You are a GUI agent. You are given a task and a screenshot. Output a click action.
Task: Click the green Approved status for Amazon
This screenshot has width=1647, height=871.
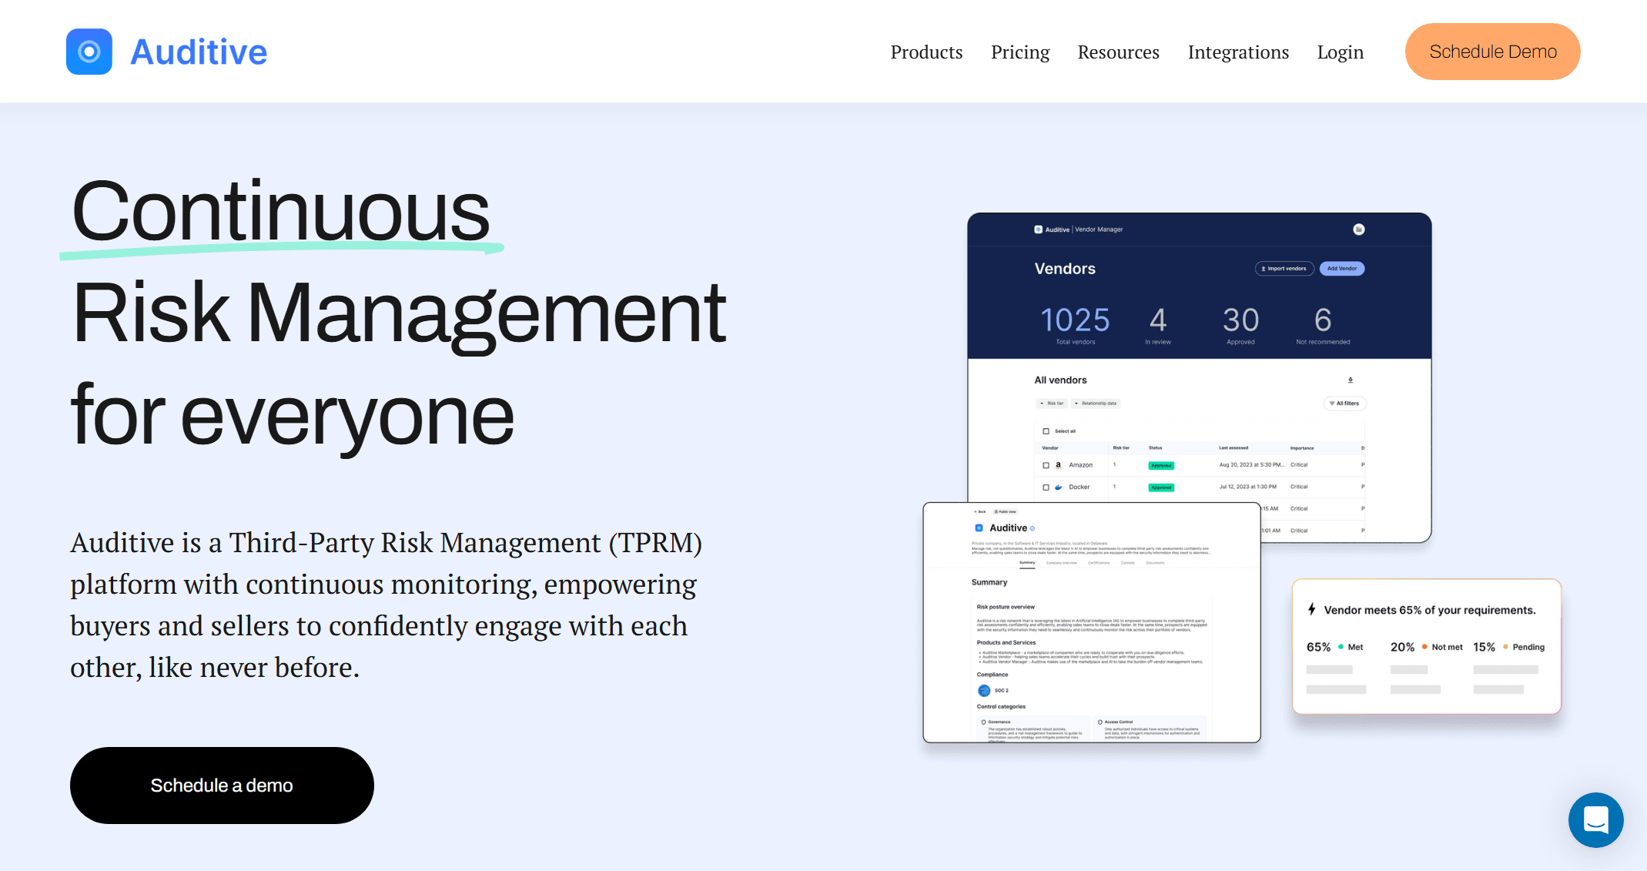[1161, 465]
